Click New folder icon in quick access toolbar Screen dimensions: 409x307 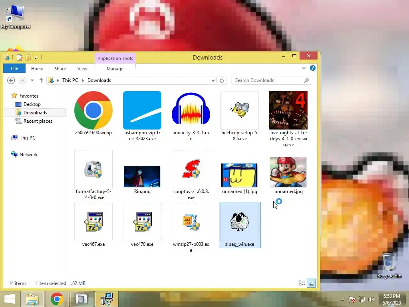click(28, 58)
